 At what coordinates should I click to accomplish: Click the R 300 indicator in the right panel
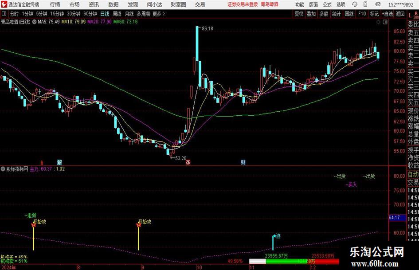click(x=416, y=15)
